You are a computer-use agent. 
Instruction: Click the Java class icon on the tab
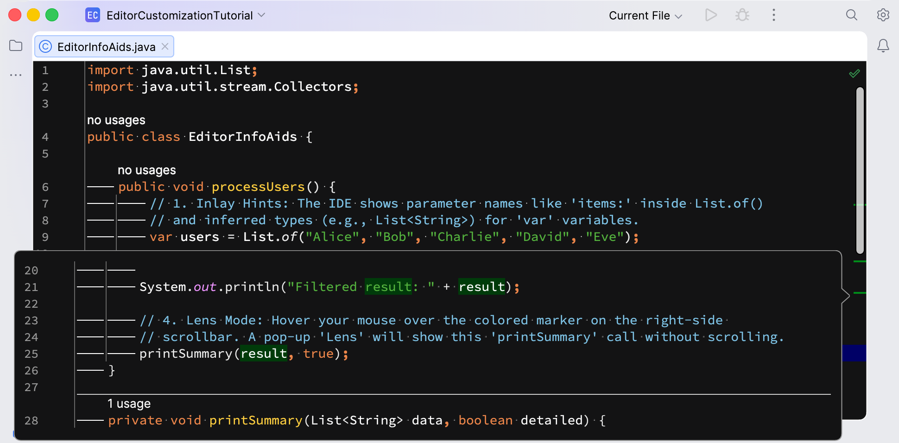click(45, 46)
